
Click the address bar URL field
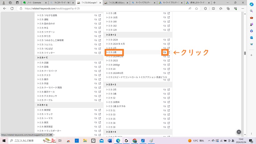[x=105, y=9]
